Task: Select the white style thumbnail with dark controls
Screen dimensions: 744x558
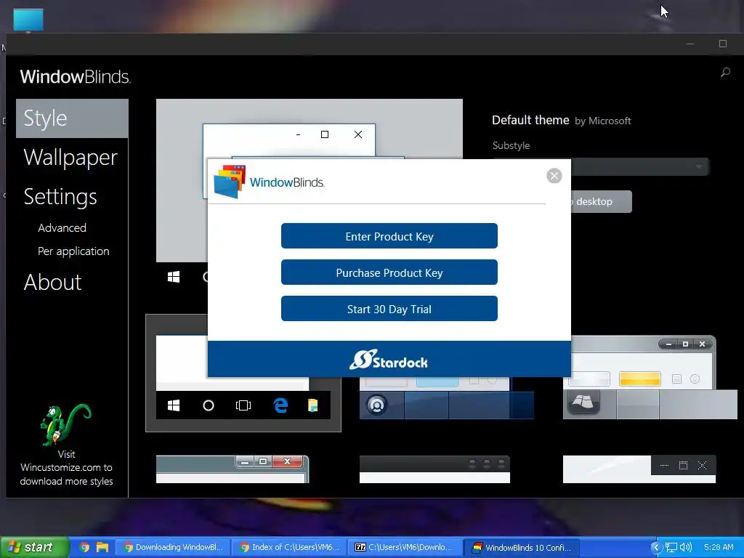Action: pyautogui.click(x=639, y=469)
